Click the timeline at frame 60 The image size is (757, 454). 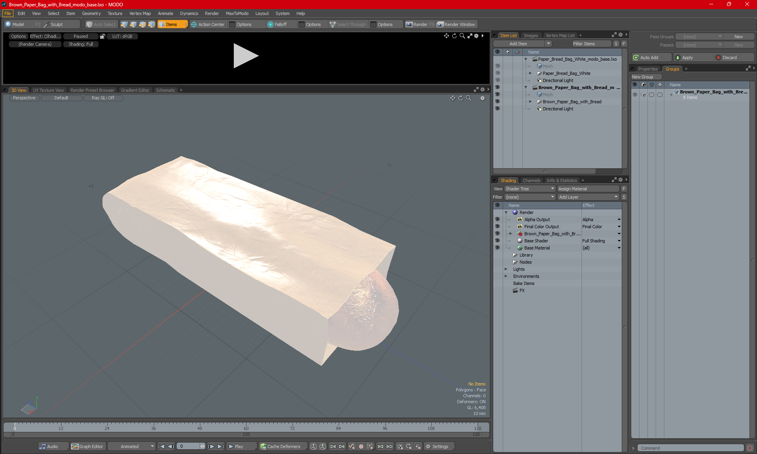tap(246, 425)
